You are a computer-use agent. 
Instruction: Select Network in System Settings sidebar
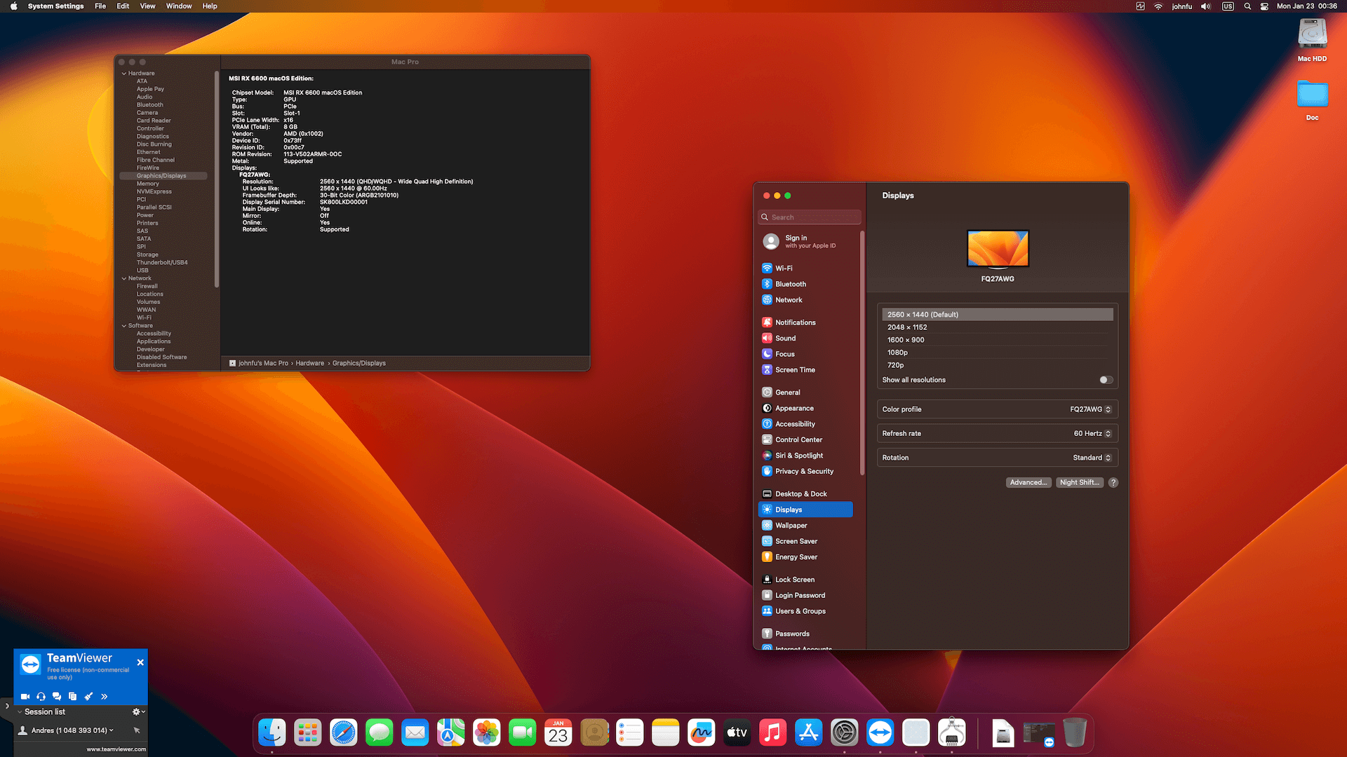pyautogui.click(x=805, y=300)
